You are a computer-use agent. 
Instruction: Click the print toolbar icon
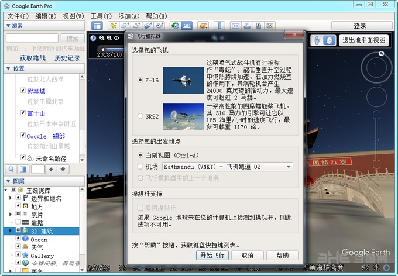pos(247,26)
